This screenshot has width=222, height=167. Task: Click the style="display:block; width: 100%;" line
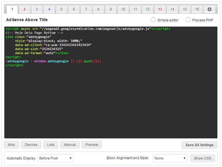[49, 41]
